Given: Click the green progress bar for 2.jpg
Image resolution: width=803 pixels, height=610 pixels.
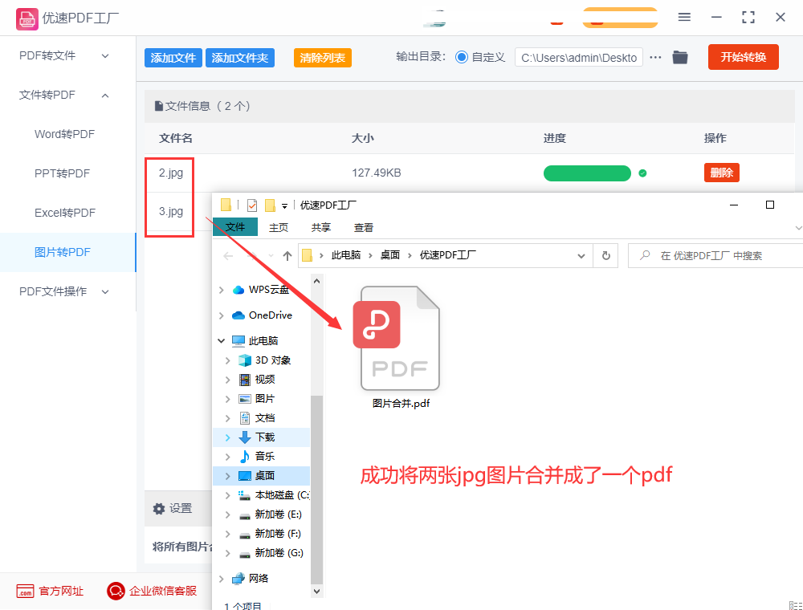Looking at the screenshot, I should pyautogui.click(x=587, y=173).
